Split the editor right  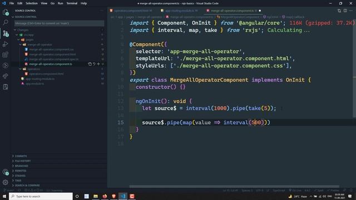[x=345, y=11]
